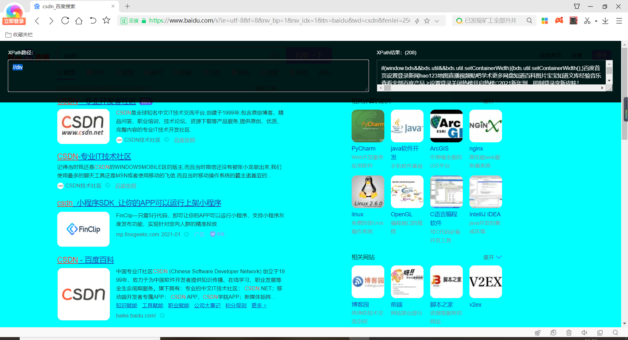The width and height of the screenshot is (628, 340).
Task: Open the nginx software thumbnail
Action: click(x=486, y=126)
